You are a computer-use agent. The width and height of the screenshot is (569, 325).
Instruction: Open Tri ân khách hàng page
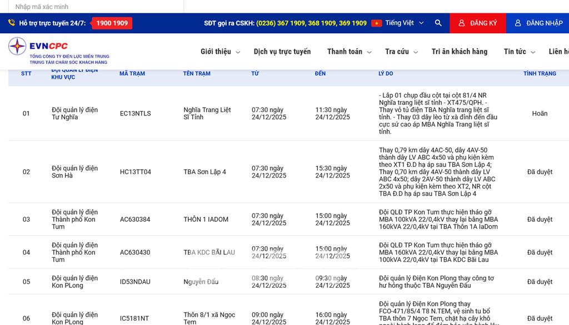point(460,52)
